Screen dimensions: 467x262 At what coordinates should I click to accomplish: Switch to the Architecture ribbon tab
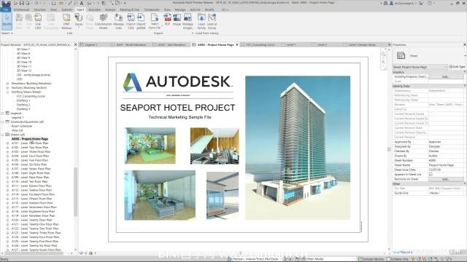[x=21, y=9]
